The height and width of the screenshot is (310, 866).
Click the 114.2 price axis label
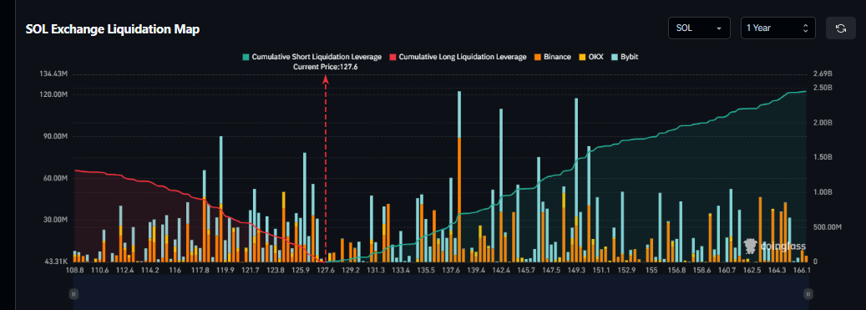click(x=150, y=270)
